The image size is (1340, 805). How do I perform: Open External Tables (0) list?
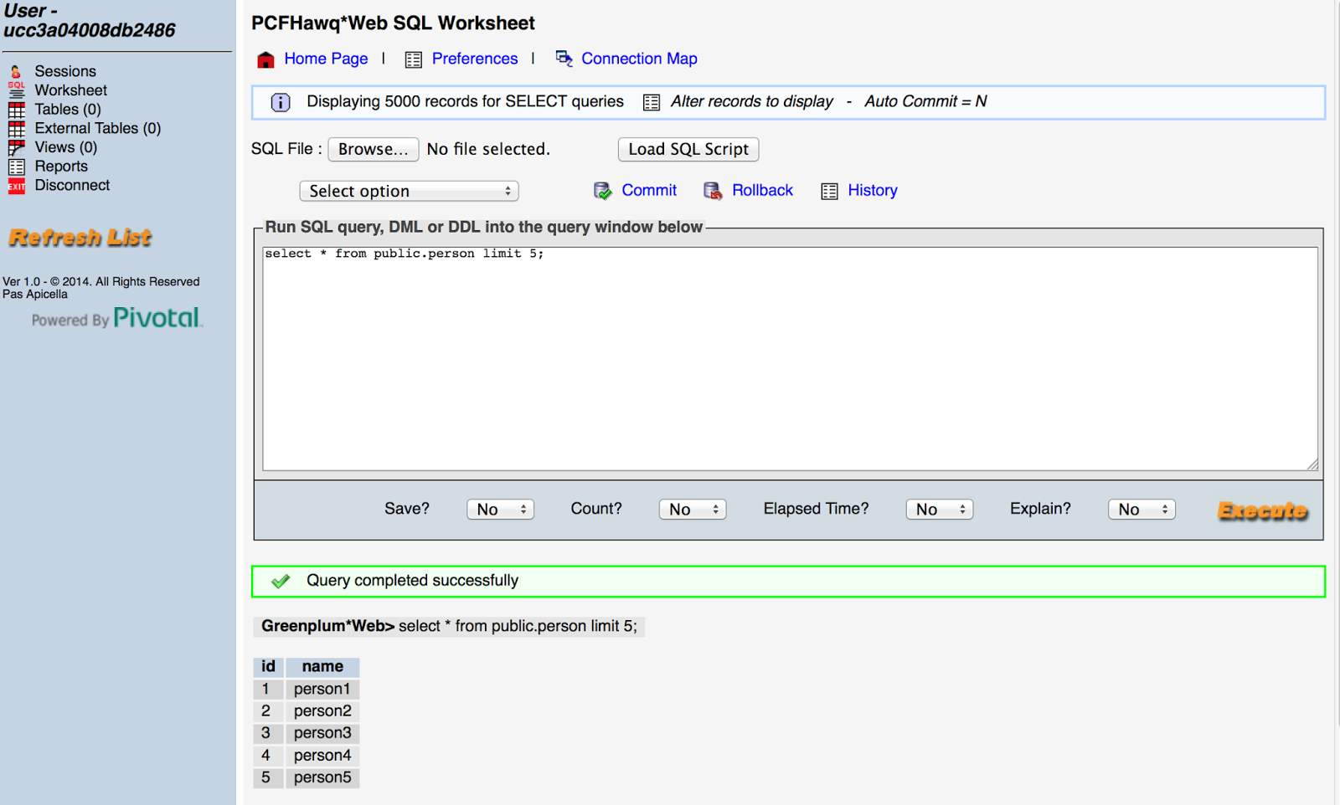[x=97, y=129]
